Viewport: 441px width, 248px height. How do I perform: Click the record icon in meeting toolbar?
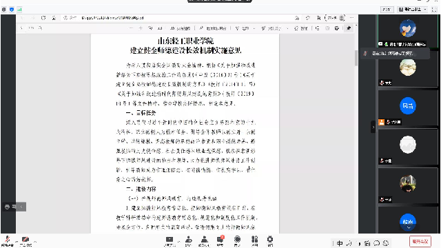pyautogui.click(x=237, y=241)
